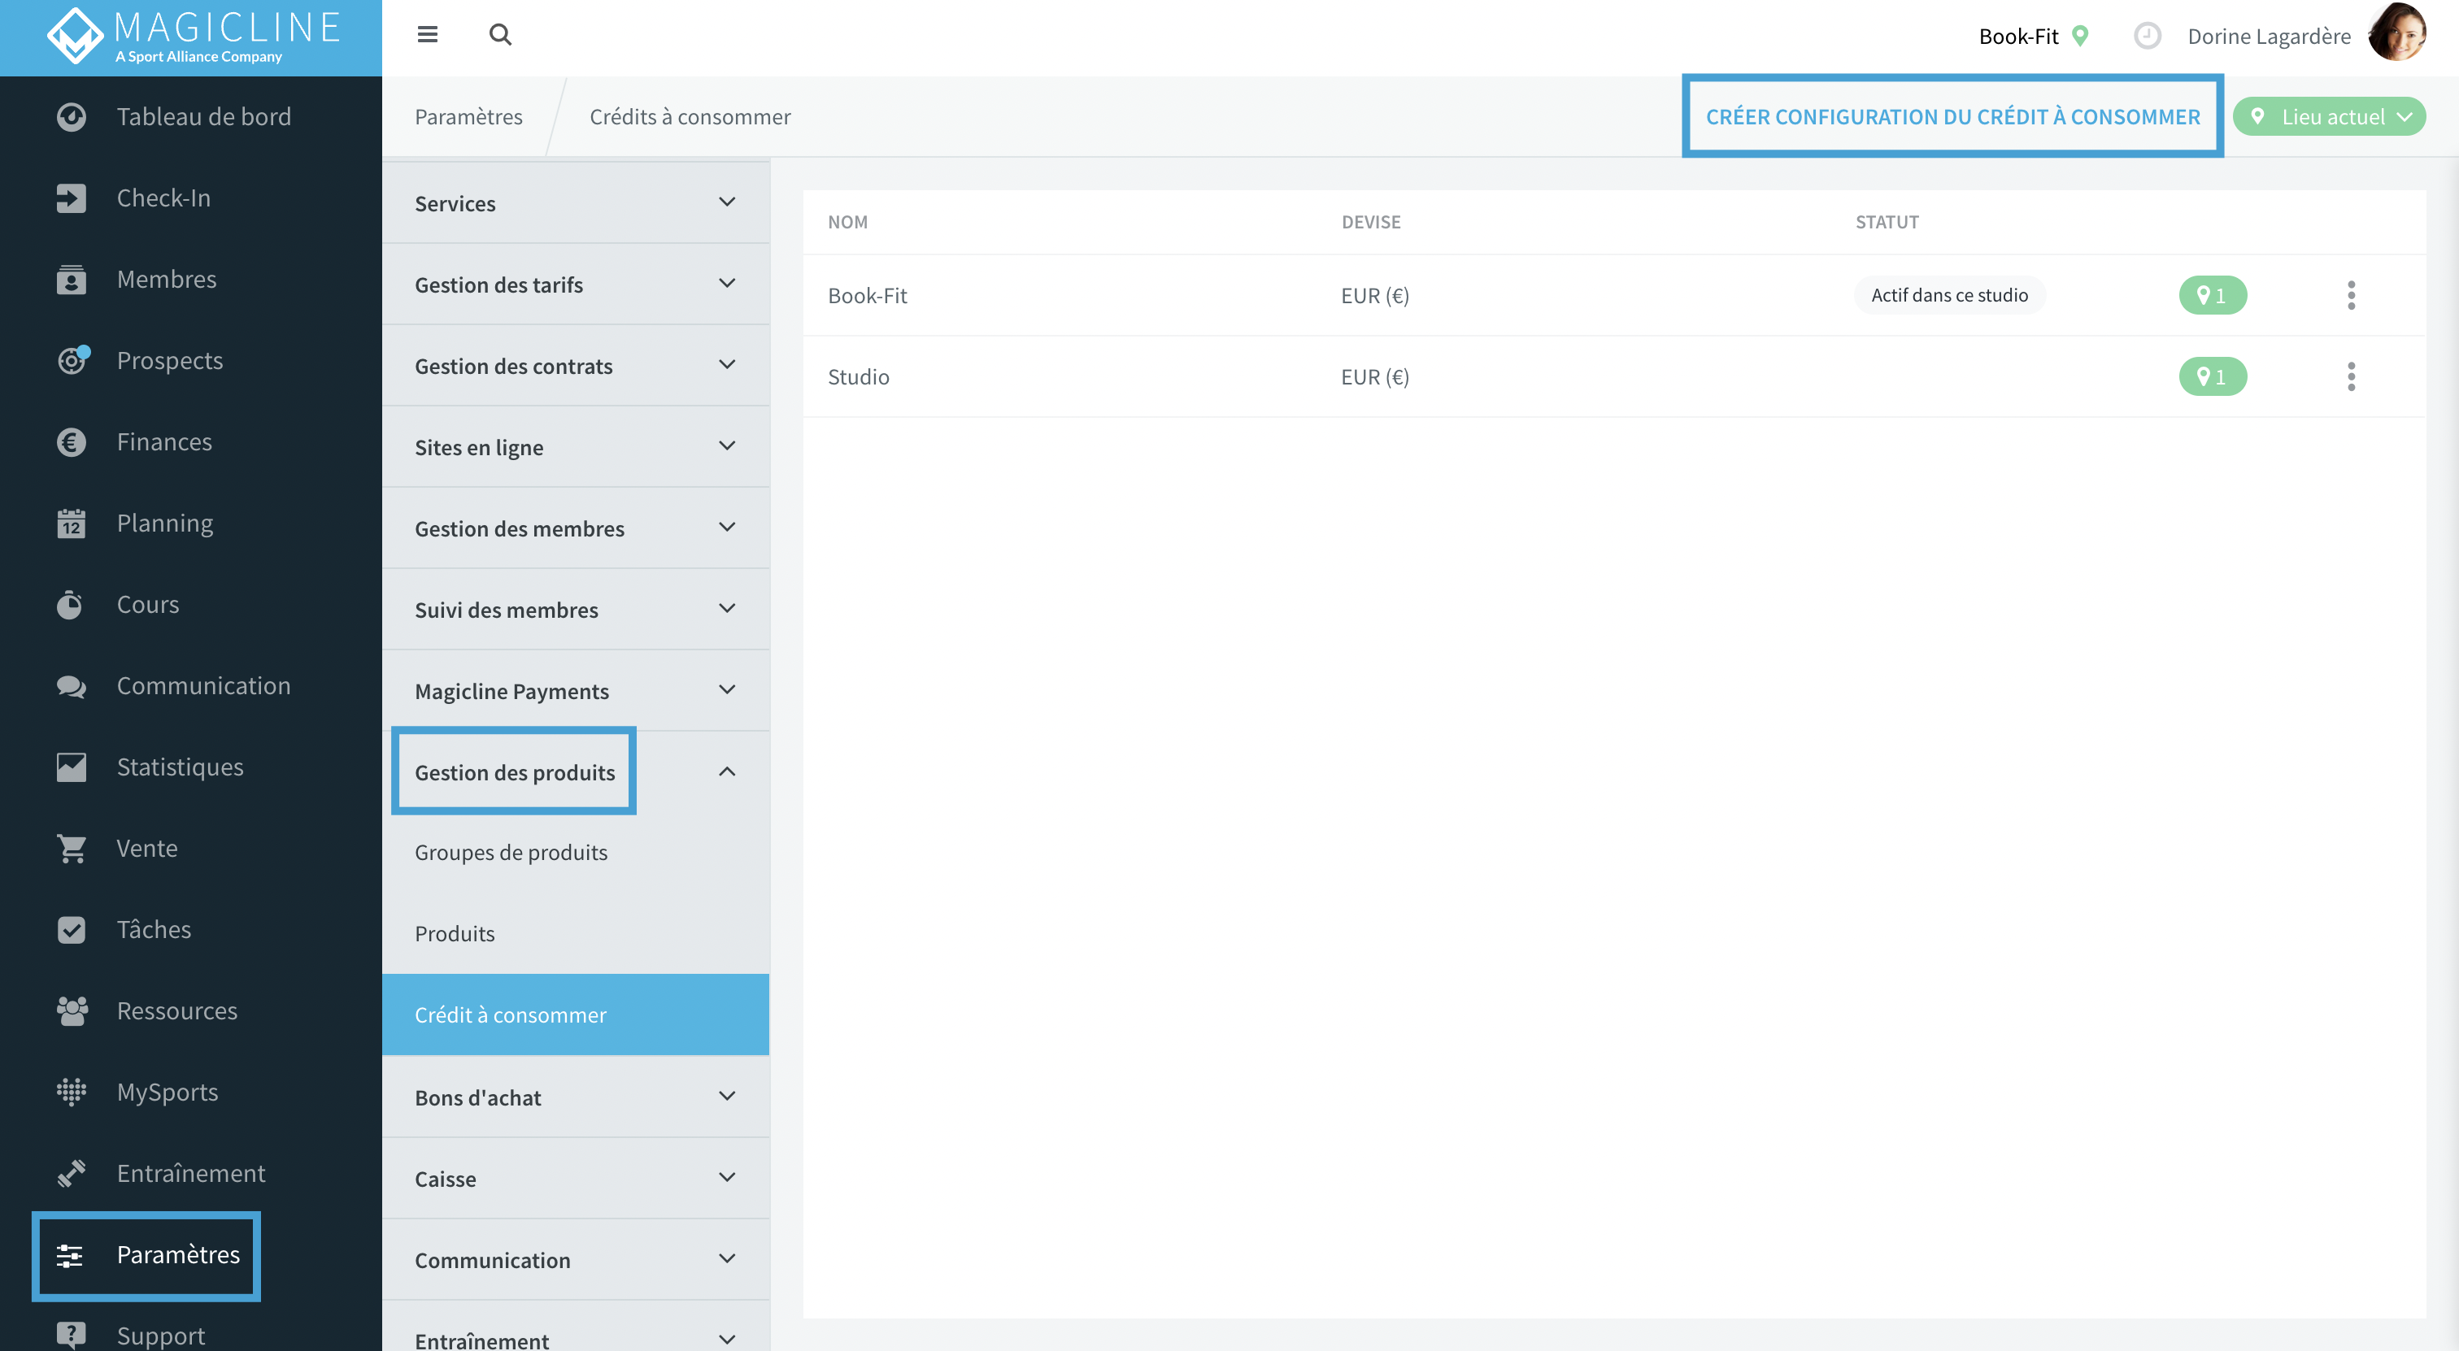
Task: Click the green location badge in Book-Fit row
Action: click(2213, 295)
